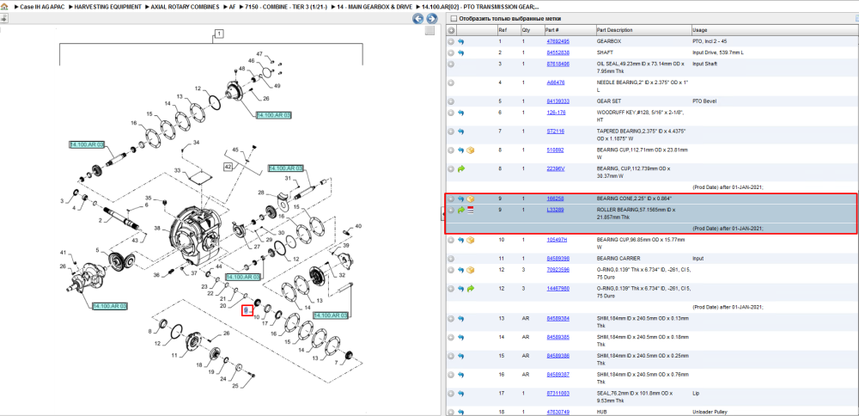
Task: Open part number L33289 link
Action: [556, 210]
